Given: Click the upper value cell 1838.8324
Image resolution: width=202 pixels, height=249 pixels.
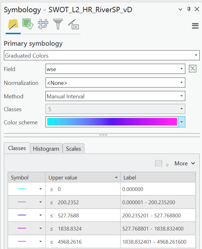Looking at the screenshot, I should coord(83,229).
